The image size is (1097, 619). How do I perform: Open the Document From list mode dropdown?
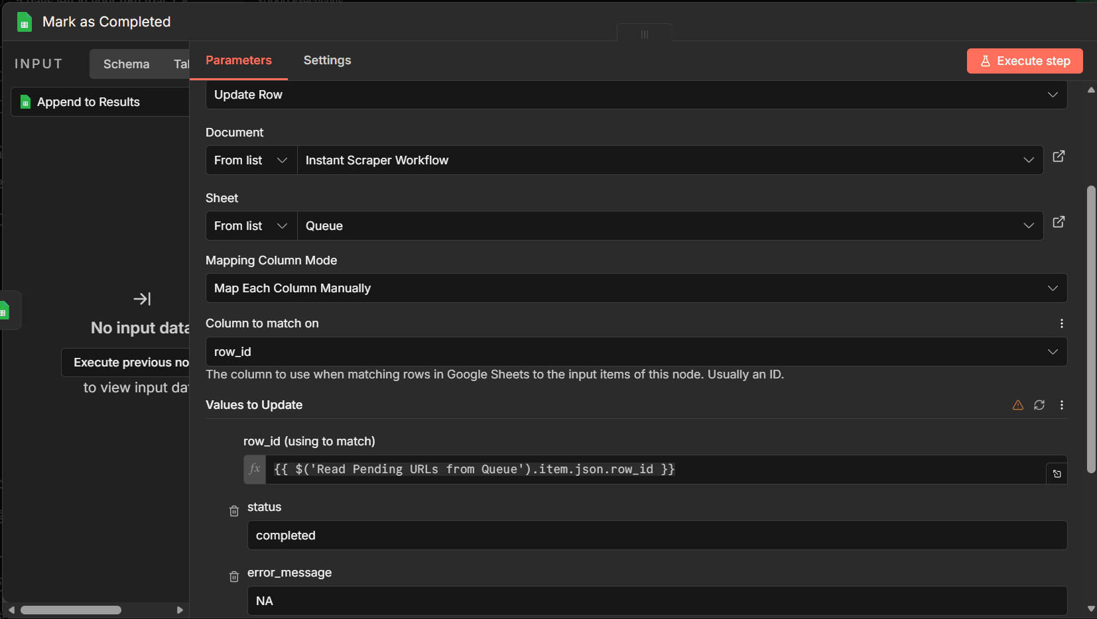click(251, 160)
